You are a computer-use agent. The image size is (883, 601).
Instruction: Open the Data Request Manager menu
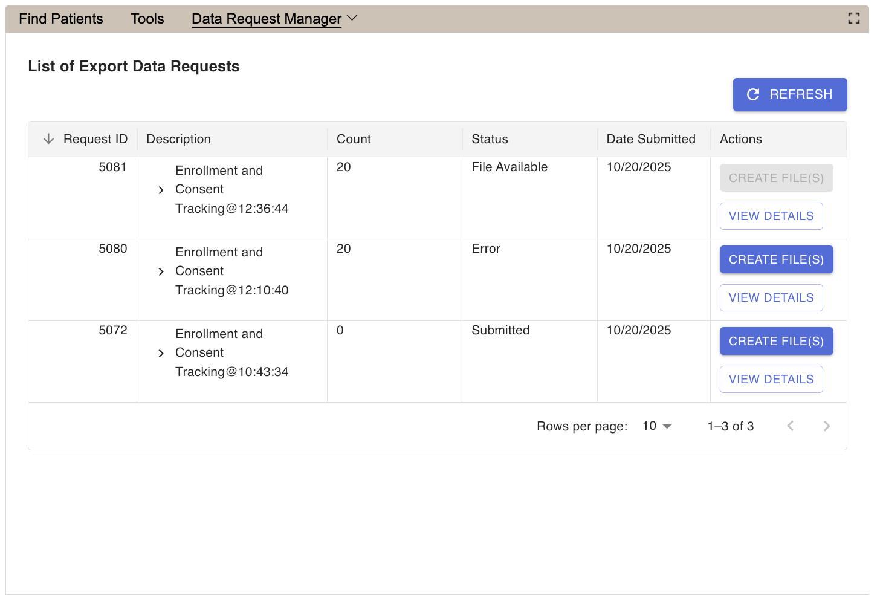[274, 19]
